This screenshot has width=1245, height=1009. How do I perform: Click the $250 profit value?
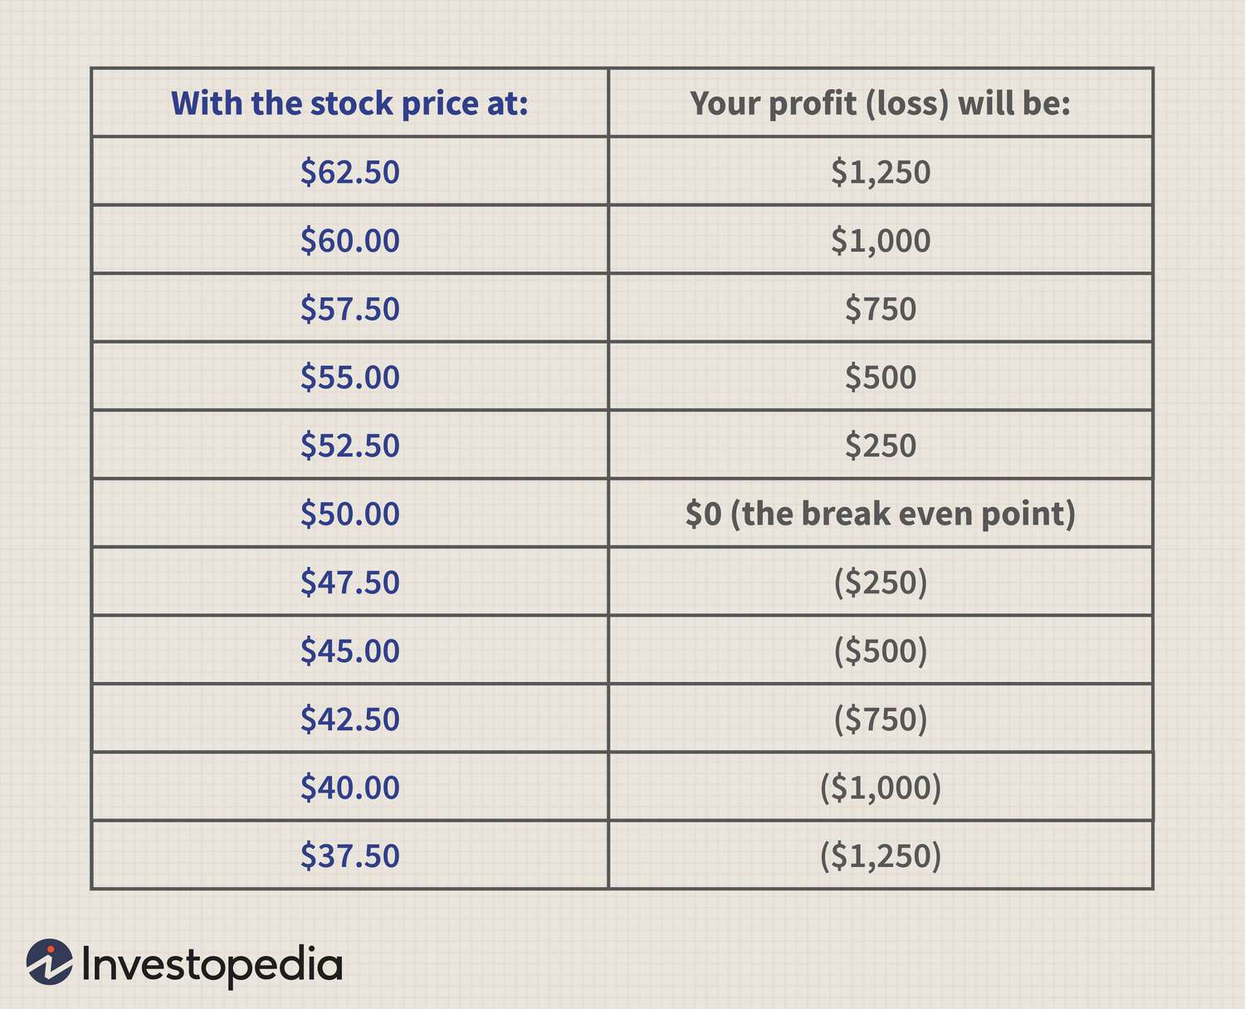(x=881, y=445)
